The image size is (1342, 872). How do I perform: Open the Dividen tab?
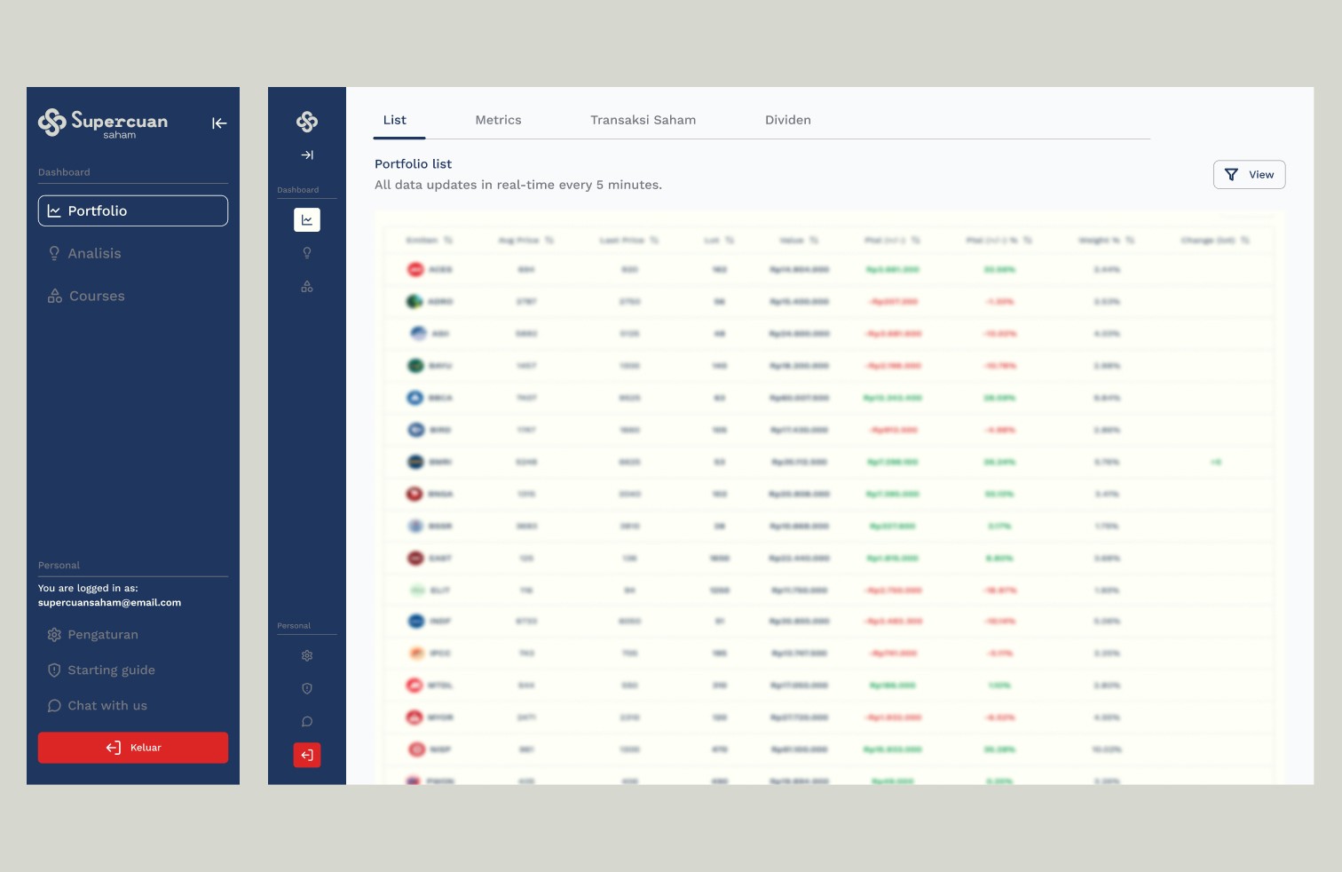(788, 120)
